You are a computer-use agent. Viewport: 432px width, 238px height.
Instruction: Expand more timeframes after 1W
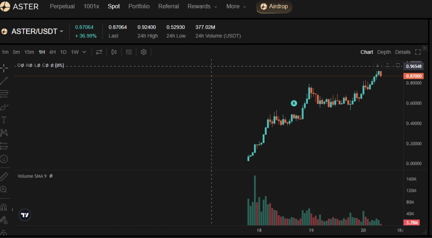[84, 52]
